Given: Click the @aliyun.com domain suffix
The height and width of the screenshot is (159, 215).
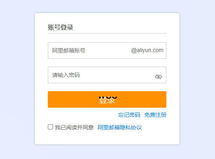Looking at the screenshot, I should pos(147,51).
